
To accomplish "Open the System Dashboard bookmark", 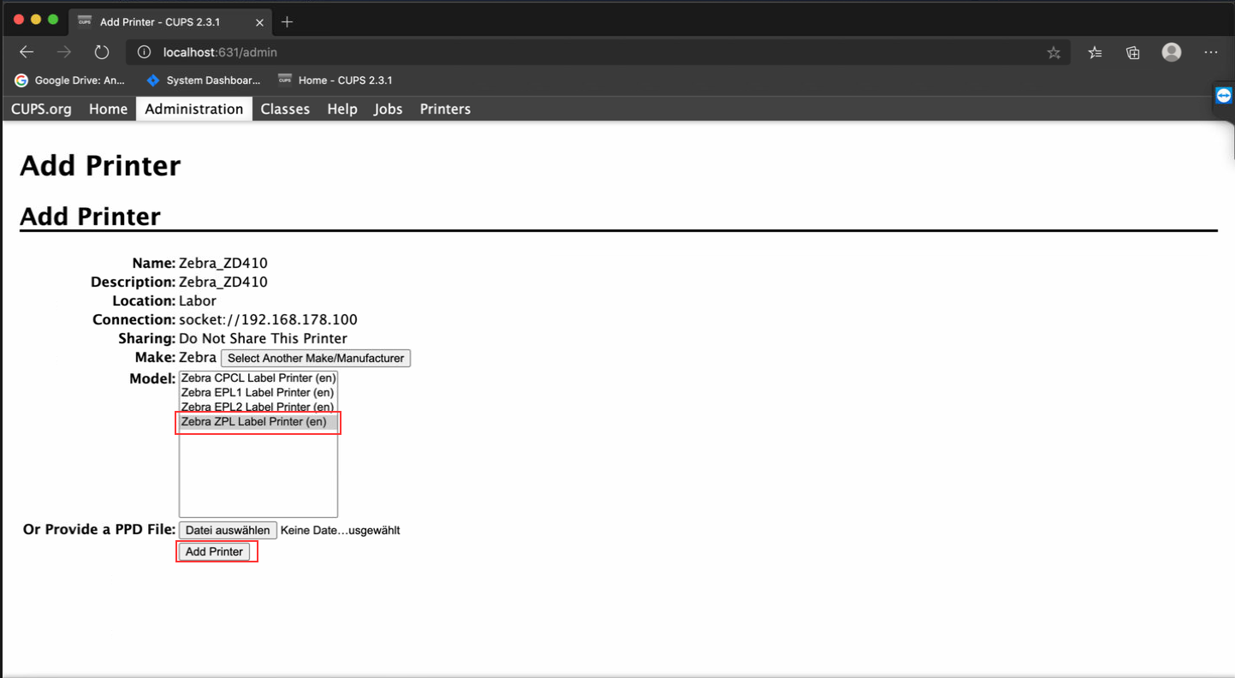I will point(204,80).
